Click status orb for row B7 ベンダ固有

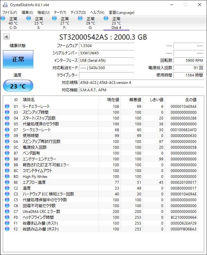(7, 153)
